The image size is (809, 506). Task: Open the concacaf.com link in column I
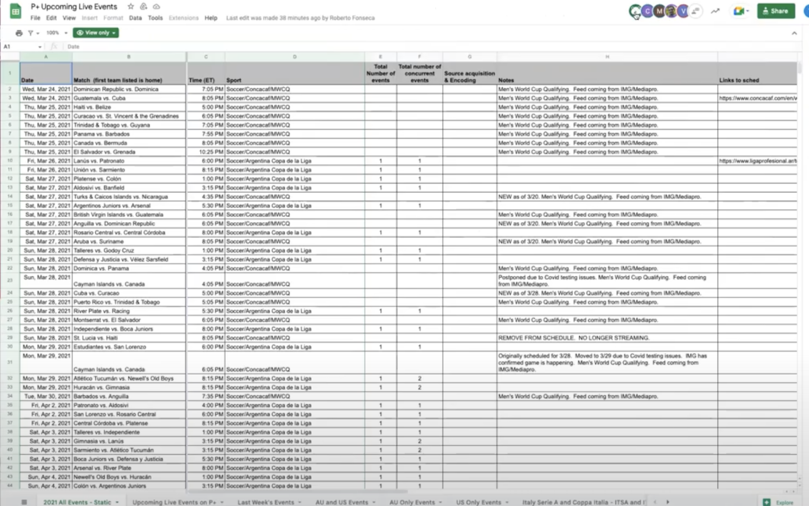coord(758,98)
